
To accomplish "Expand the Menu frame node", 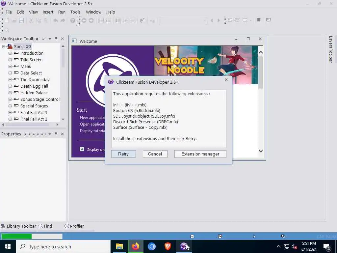I will [x=10, y=67].
